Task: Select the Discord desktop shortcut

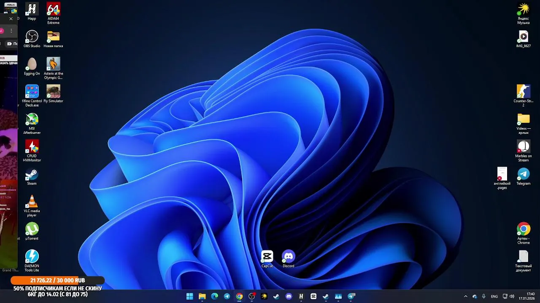Action: (289, 259)
